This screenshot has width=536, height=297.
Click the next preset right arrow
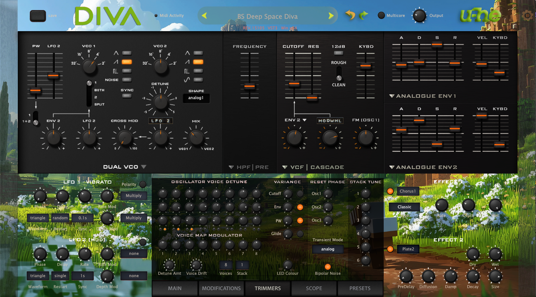tap(331, 16)
